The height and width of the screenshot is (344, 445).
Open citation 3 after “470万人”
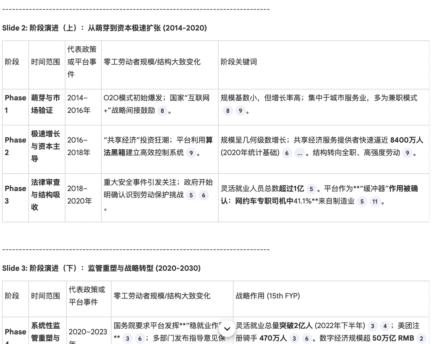coord(294,339)
